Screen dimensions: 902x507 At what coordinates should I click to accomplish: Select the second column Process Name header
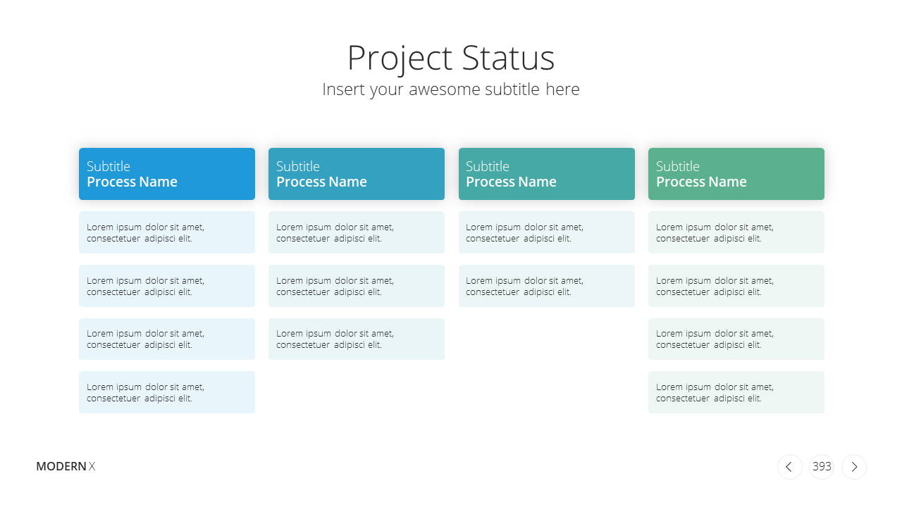(x=357, y=174)
